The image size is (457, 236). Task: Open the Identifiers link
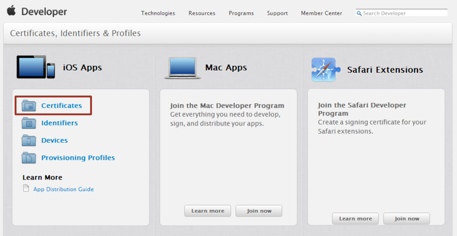pyautogui.click(x=59, y=123)
